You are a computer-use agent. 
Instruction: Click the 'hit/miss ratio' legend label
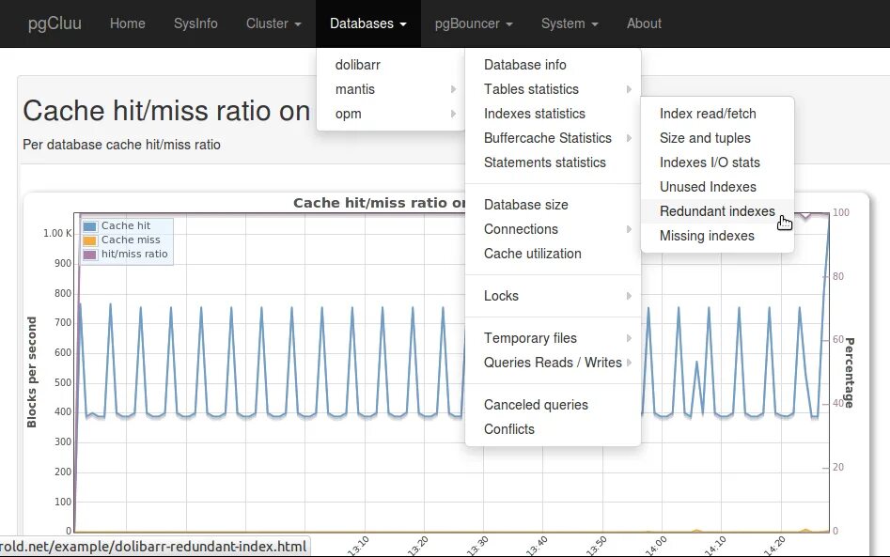tap(134, 255)
